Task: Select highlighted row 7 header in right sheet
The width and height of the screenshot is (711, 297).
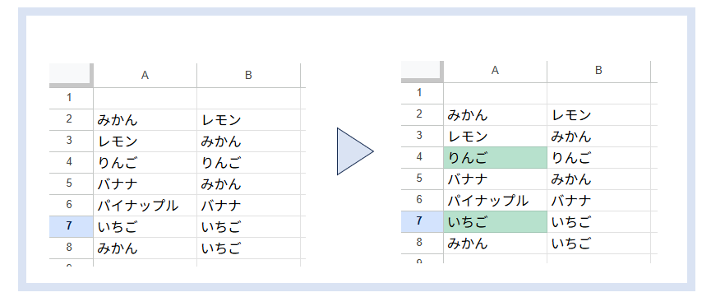Action: [422, 221]
